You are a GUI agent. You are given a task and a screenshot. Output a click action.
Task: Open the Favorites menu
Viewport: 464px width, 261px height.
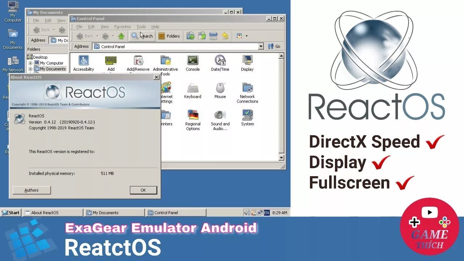(122, 26)
